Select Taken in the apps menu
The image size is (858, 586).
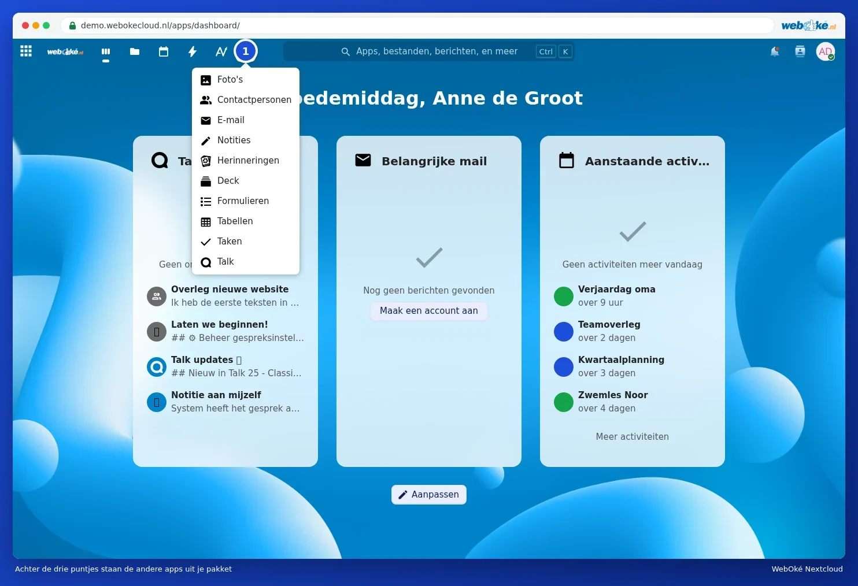(x=246, y=242)
